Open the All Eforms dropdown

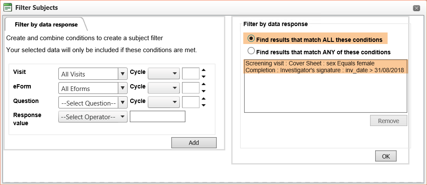[x=93, y=88]
